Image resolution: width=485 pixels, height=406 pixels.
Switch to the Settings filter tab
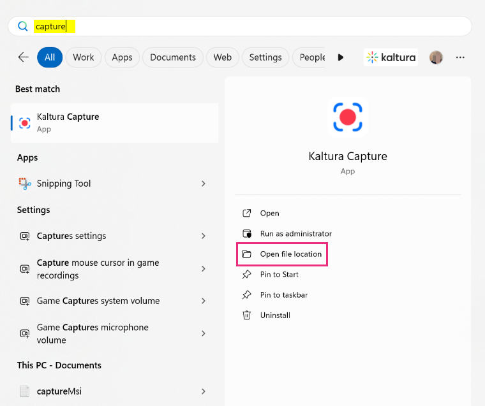coord(265,57)
